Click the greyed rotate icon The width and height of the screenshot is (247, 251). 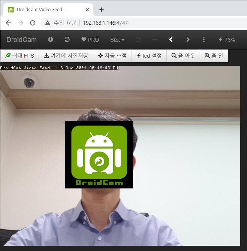click(x=138, y=39)
